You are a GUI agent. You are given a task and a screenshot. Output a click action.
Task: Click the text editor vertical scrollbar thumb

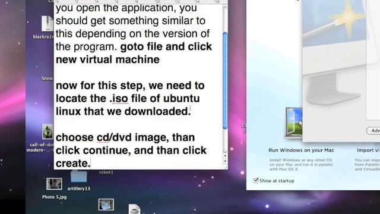[x=225, y=81]
